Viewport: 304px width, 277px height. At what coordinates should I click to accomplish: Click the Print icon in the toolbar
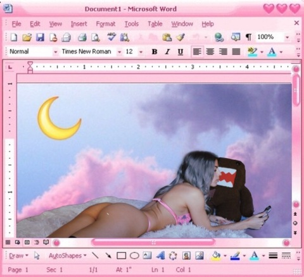pos(82,37)
